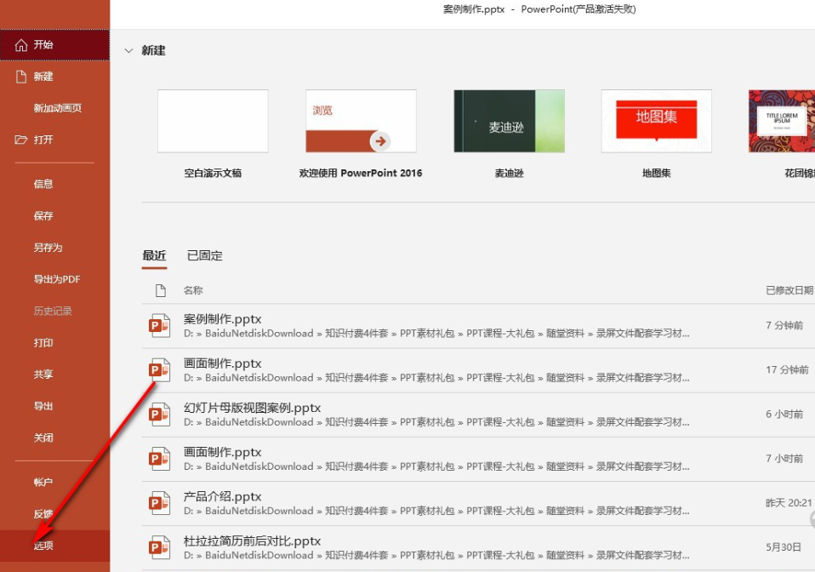815x572 pixels.
Task: Click the 地图集 caption under the thumbnail
Action: pyautogui.click(x=657, y=173)
